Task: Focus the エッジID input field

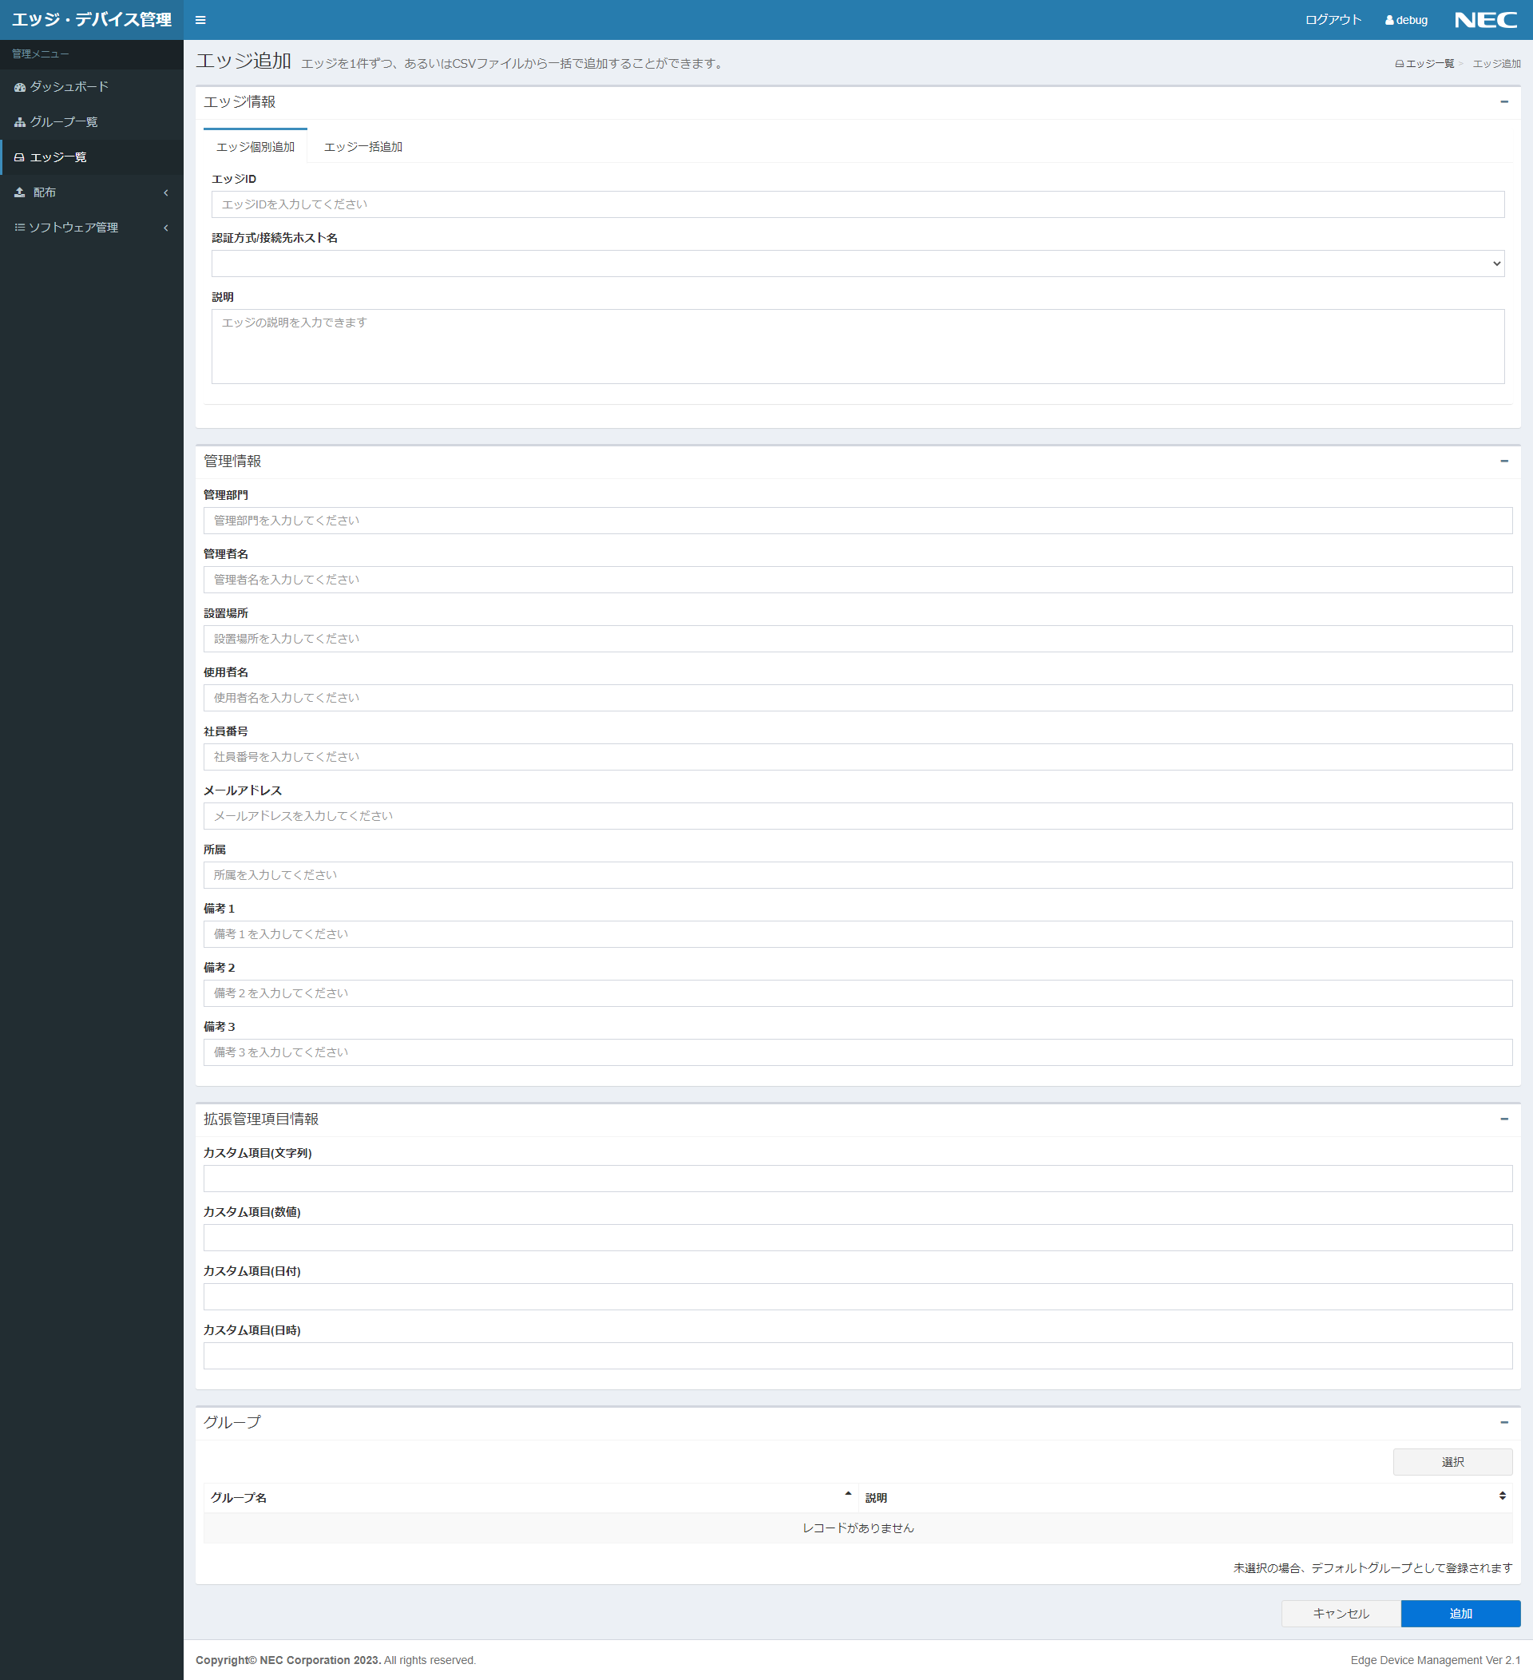Action: click(x=858, y=204)
